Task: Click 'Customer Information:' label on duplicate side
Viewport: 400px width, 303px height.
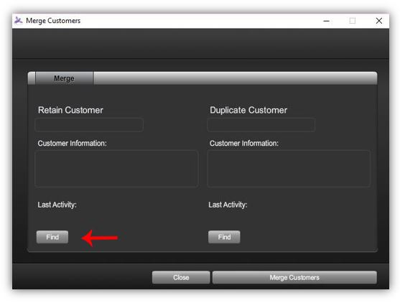Action: [x=244, y=144]
